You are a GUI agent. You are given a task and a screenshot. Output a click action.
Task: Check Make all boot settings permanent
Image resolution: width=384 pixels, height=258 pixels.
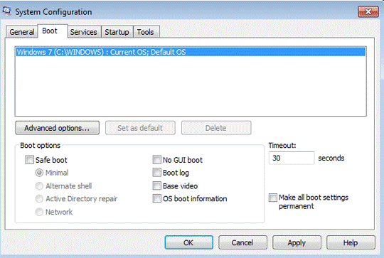click(273, 198)
